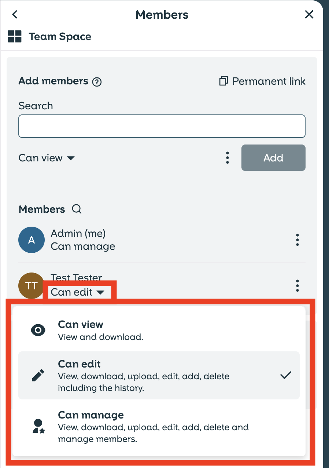Click the Test Tester TT avatar
The height and width of the screenshot is (468, 329).
[31, 286]
